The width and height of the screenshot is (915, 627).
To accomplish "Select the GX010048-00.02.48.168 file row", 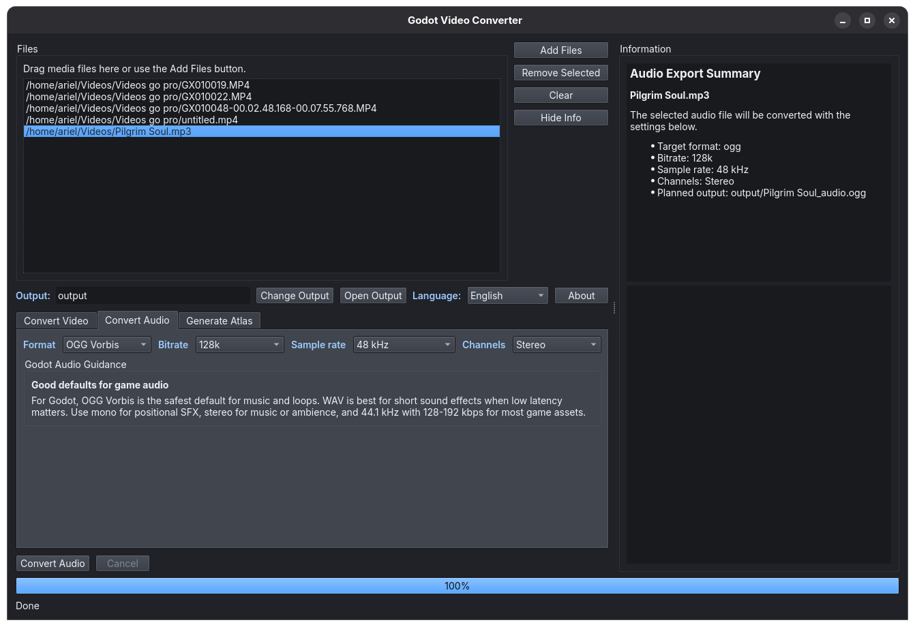I will [x=262, y=108].
